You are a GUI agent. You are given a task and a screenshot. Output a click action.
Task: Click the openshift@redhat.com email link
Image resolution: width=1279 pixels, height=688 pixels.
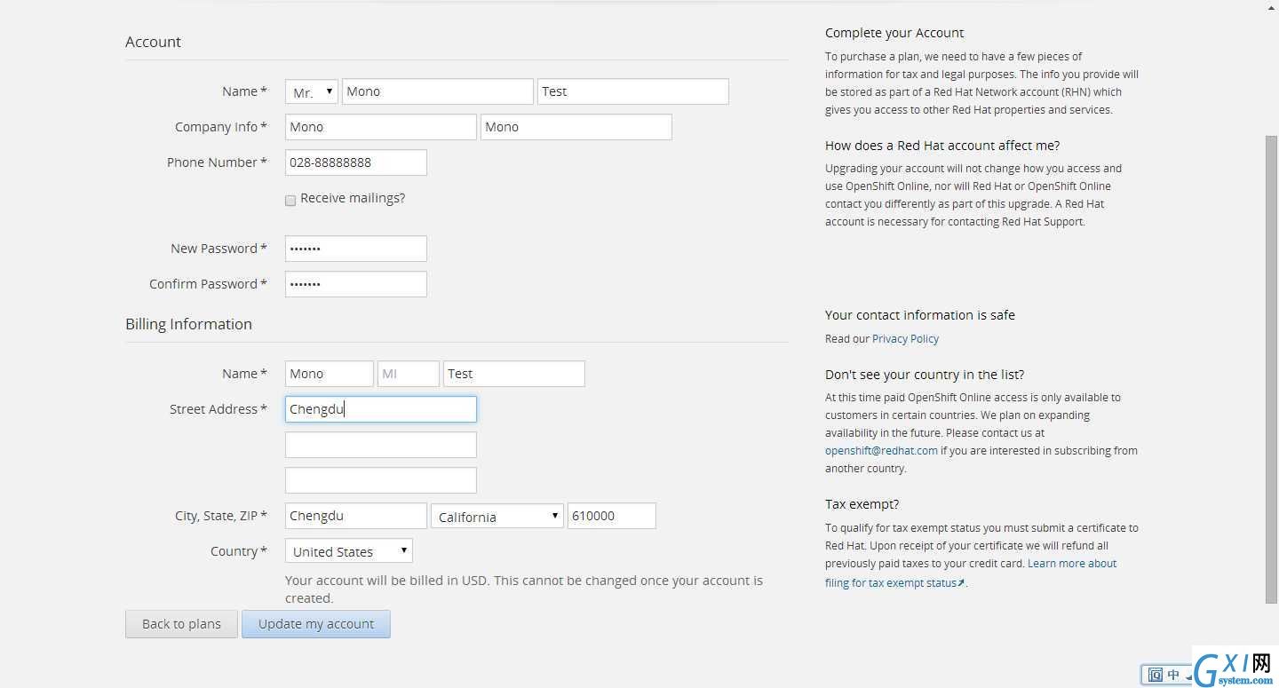(x=881, y=451)
